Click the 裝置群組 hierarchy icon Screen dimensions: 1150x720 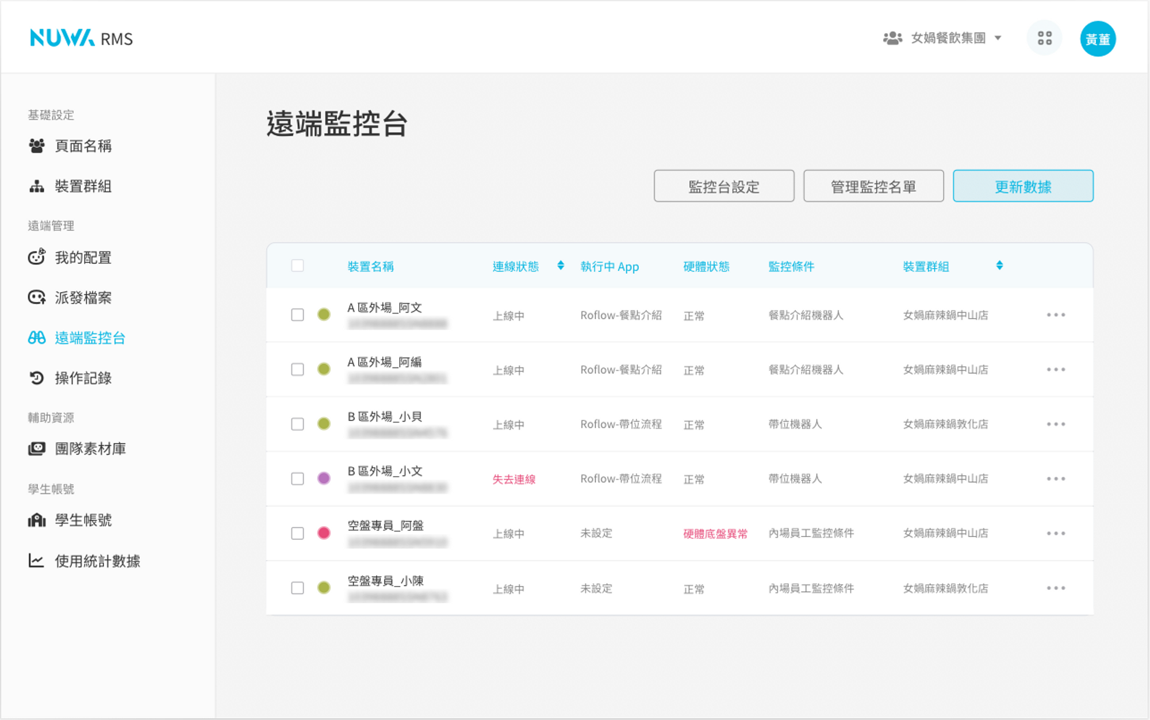37,186
